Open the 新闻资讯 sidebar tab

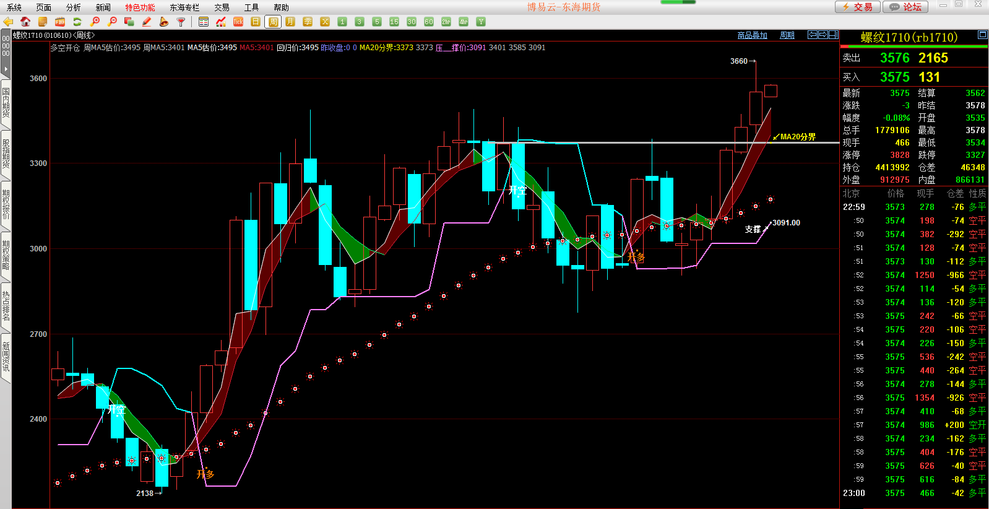pos(6,357)
